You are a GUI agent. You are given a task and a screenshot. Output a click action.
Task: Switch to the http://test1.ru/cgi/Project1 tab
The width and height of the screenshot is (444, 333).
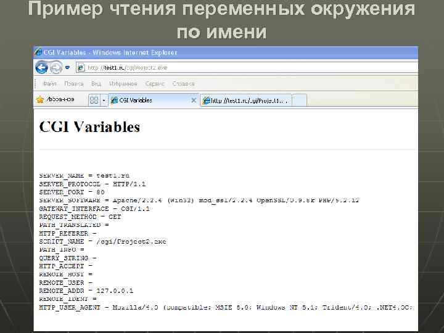246,101
